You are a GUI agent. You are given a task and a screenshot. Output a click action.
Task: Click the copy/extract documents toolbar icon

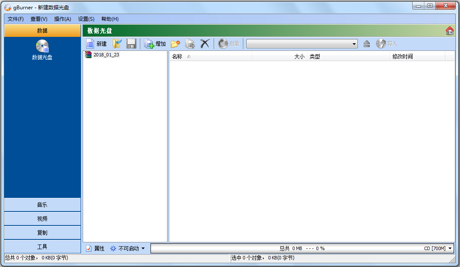[x=190, y=44]
